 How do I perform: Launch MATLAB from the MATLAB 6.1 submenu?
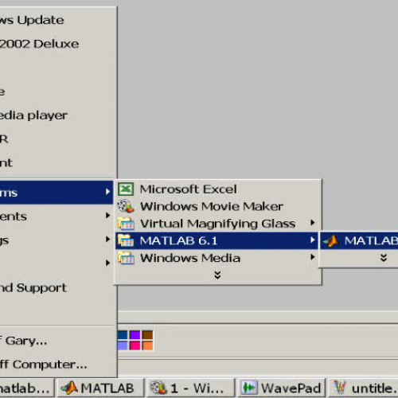tap(359, 241)
